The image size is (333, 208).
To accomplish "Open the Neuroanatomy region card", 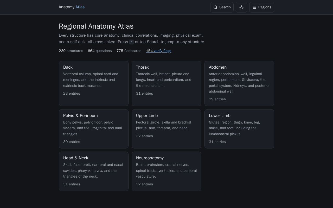I will pos(166,171).
